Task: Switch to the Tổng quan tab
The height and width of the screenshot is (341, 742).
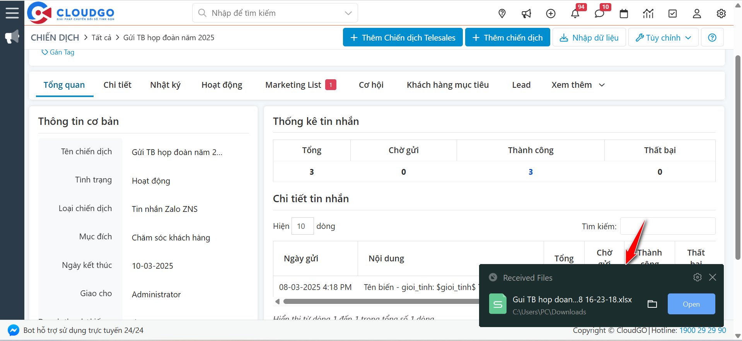Action: (x=64, y=85)
